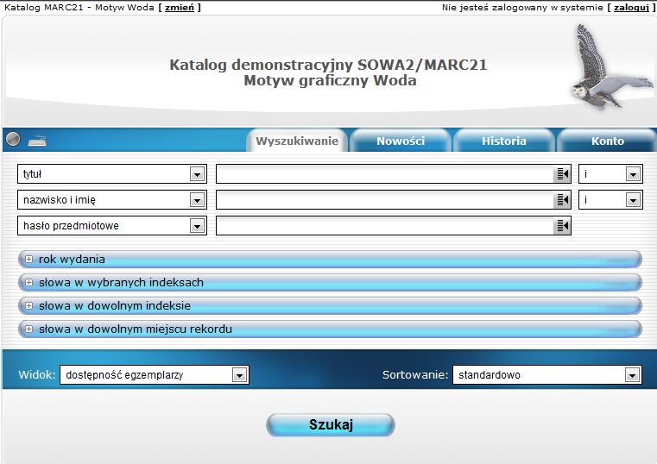Click the round gray button in the toolbar
This screenshot has height=464, width=657.
point(12,140)
